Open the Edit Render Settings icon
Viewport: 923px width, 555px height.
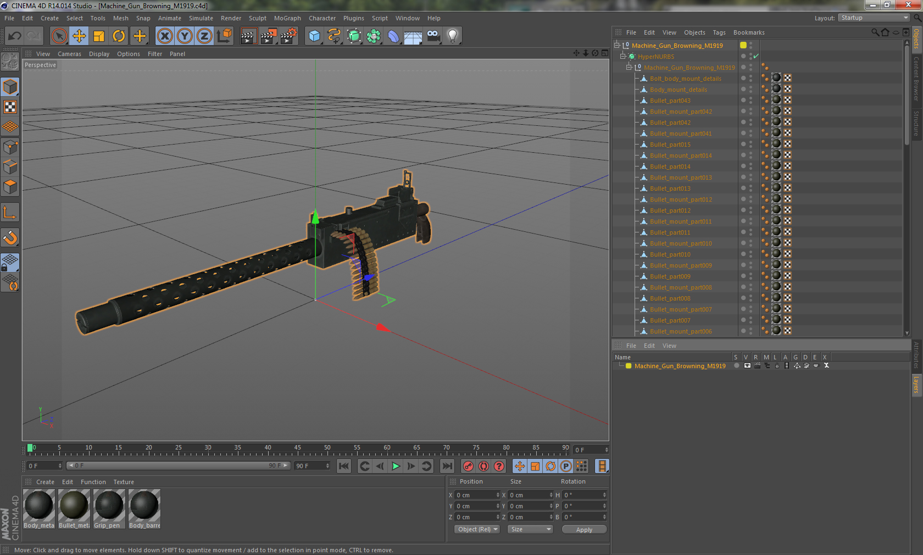pyautogui.click(x=288, y=36)
